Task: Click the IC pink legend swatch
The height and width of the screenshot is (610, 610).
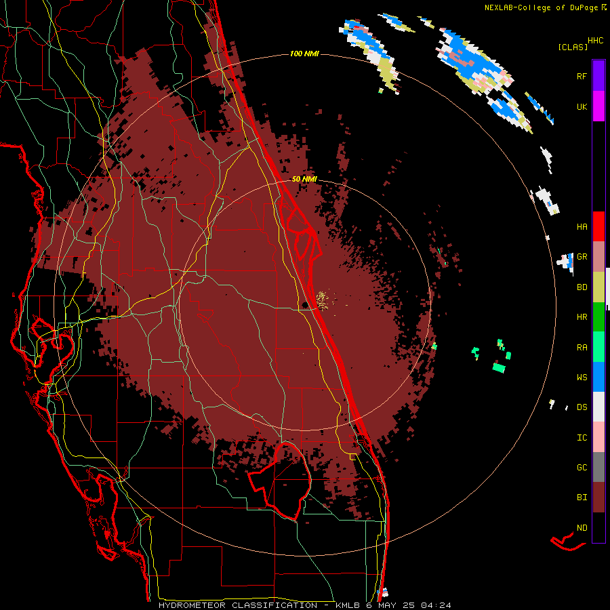Action: (598, 437)
